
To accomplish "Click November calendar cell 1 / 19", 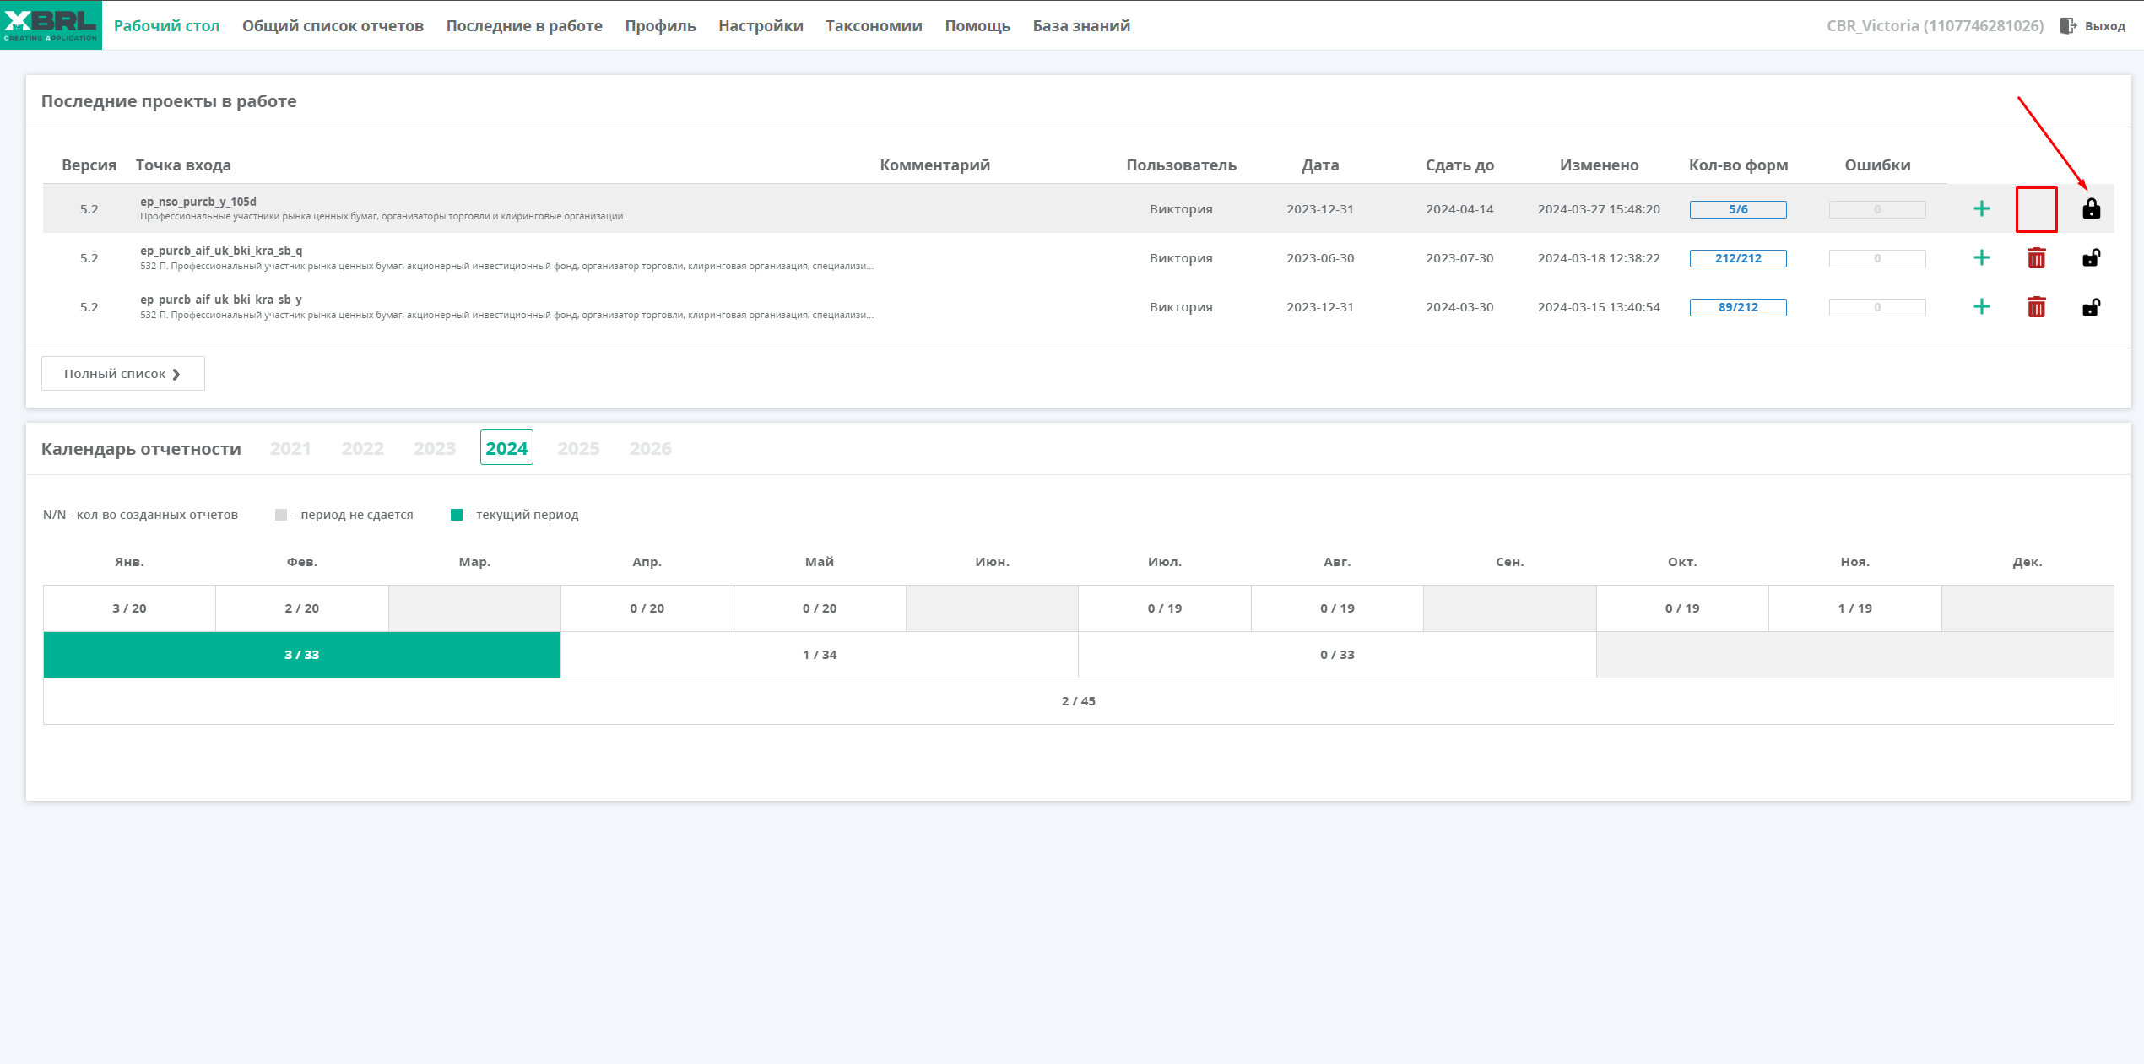I will 1855,608.
